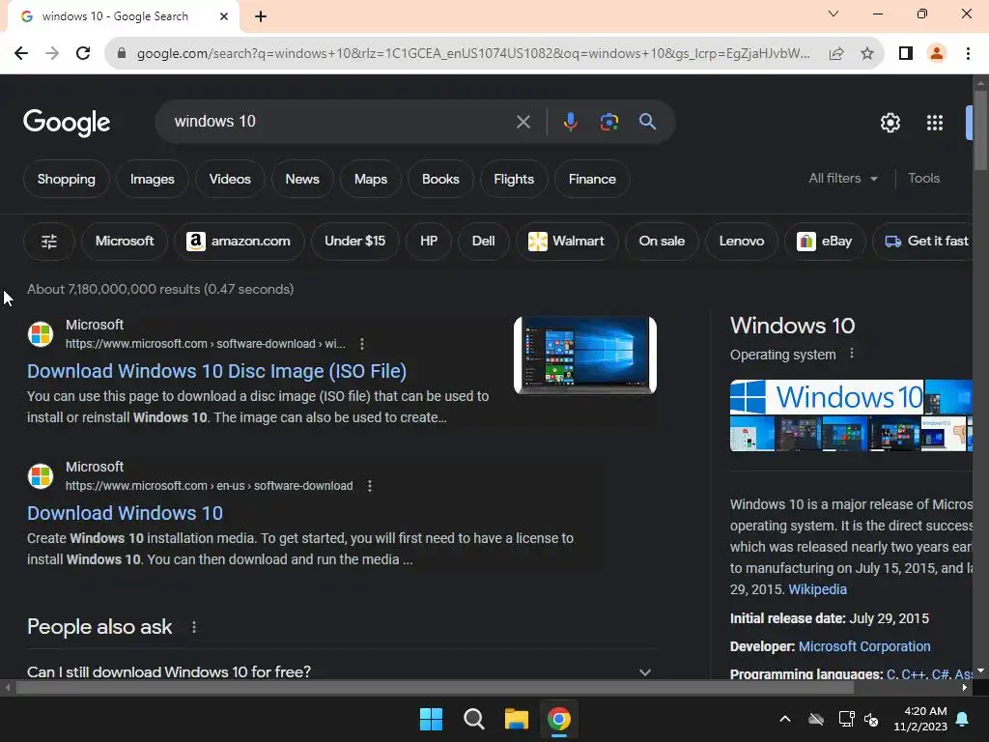This screenshot has width=989, height=742.
Task: Switch to News results
Action: [302, 179]
